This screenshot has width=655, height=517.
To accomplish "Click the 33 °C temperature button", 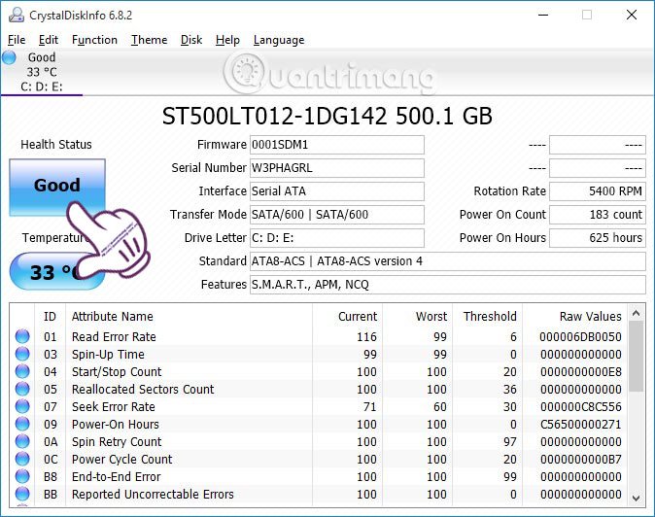I will click(57, 271).
